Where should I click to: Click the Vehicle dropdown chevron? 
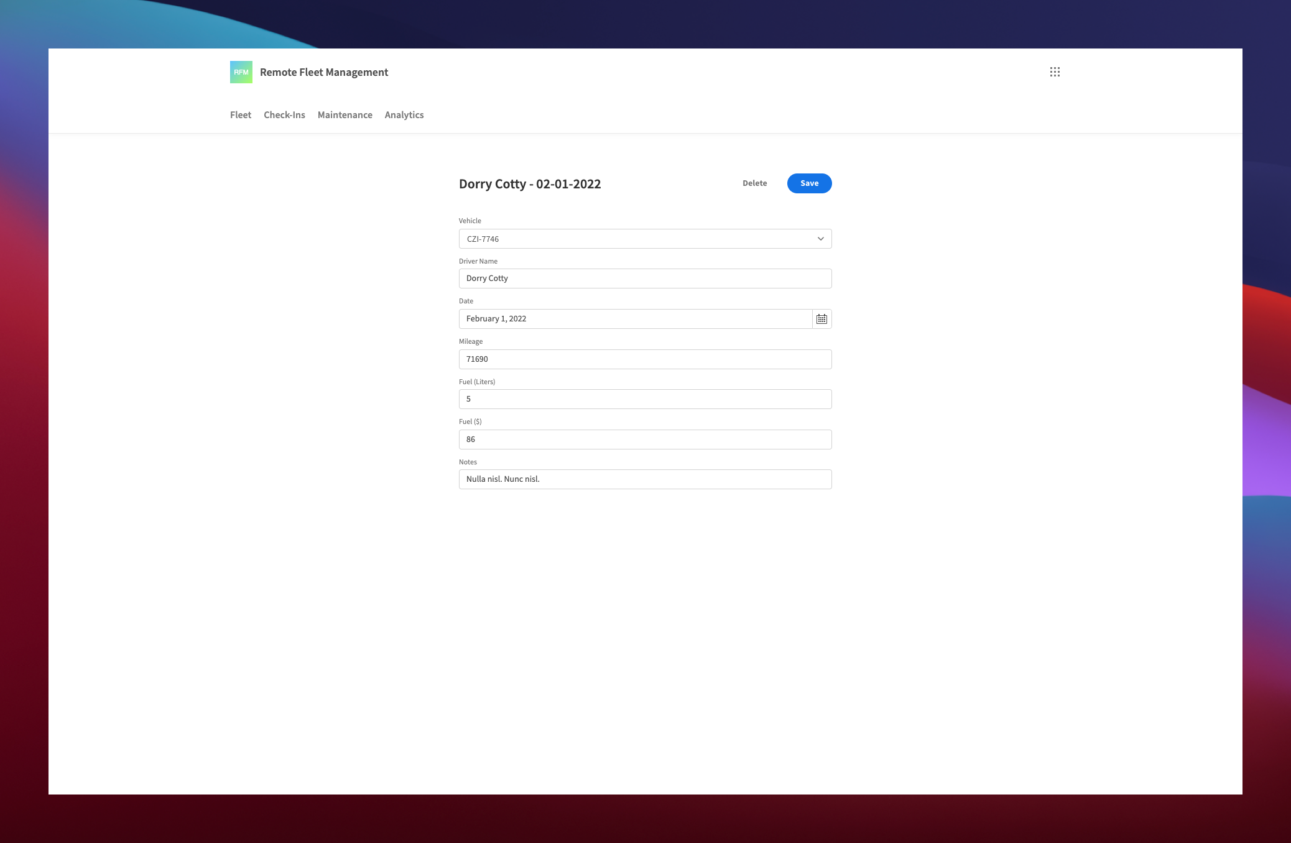[820, 238]
